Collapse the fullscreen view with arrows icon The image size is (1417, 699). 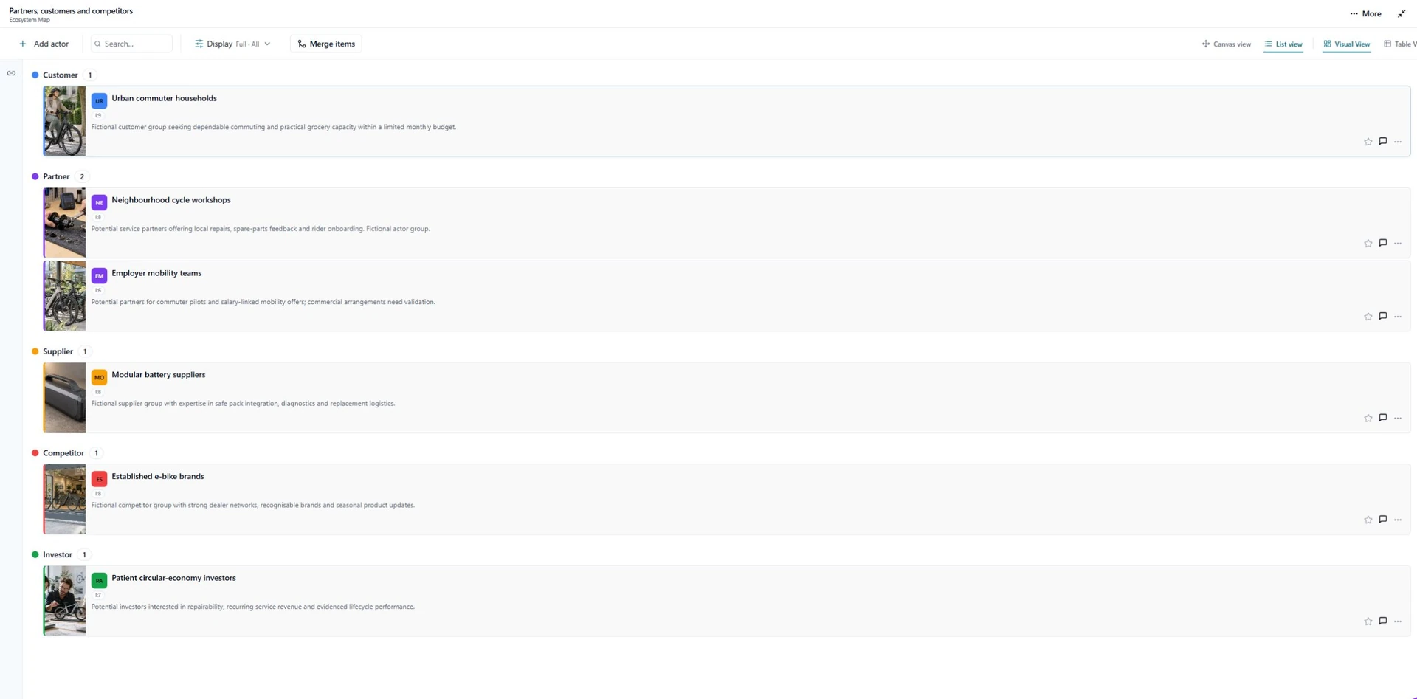pyautogui.click(x=1402, y=13)
